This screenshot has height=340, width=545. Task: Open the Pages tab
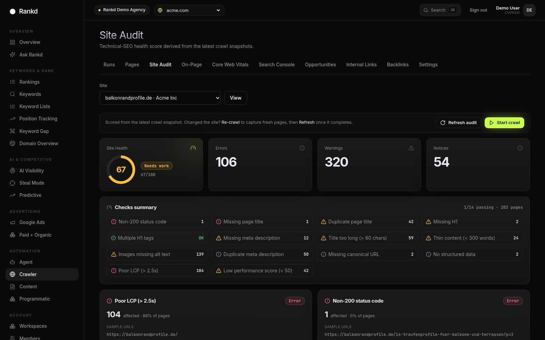pyautogui.click(x=132, y=65)
